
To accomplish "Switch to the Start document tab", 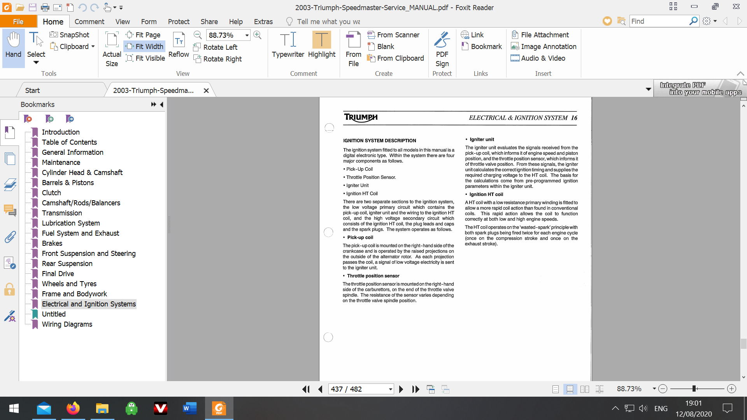I will coord(32,90).
